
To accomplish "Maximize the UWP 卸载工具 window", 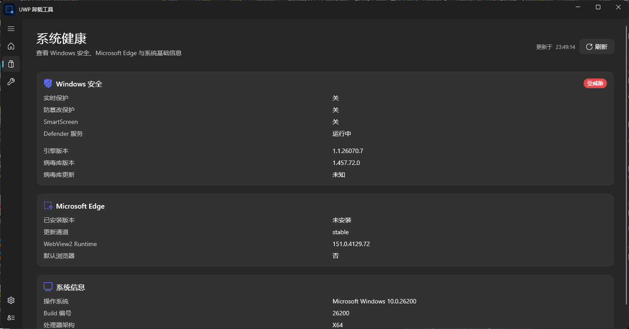I will point(598,7).
